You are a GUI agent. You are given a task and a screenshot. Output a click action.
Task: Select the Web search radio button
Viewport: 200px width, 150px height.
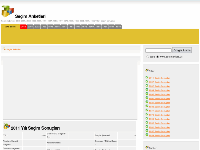click(148, 57)
